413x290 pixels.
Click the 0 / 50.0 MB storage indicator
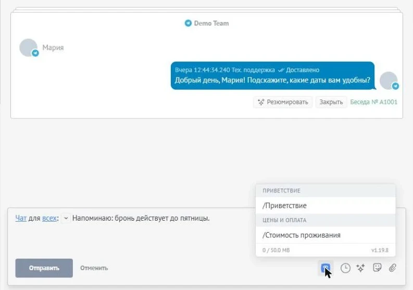point(276,250)
